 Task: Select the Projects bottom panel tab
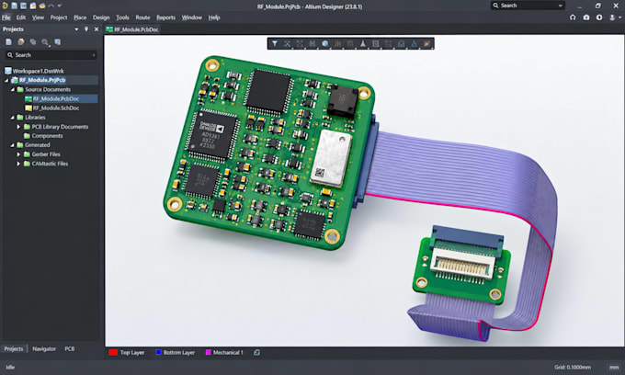coord(14,348)
